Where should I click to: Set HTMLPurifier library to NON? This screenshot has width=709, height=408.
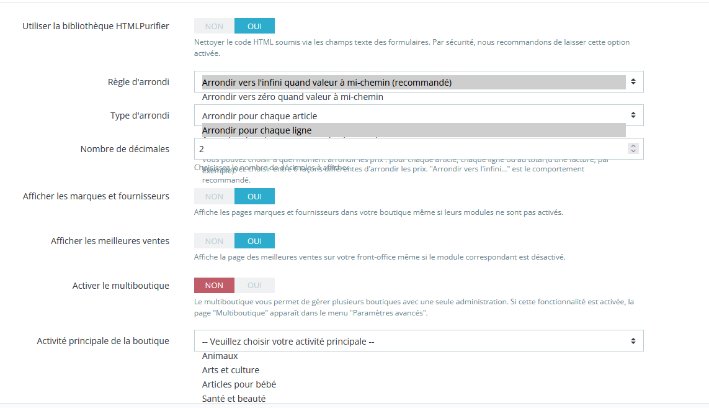click(214, 26)
